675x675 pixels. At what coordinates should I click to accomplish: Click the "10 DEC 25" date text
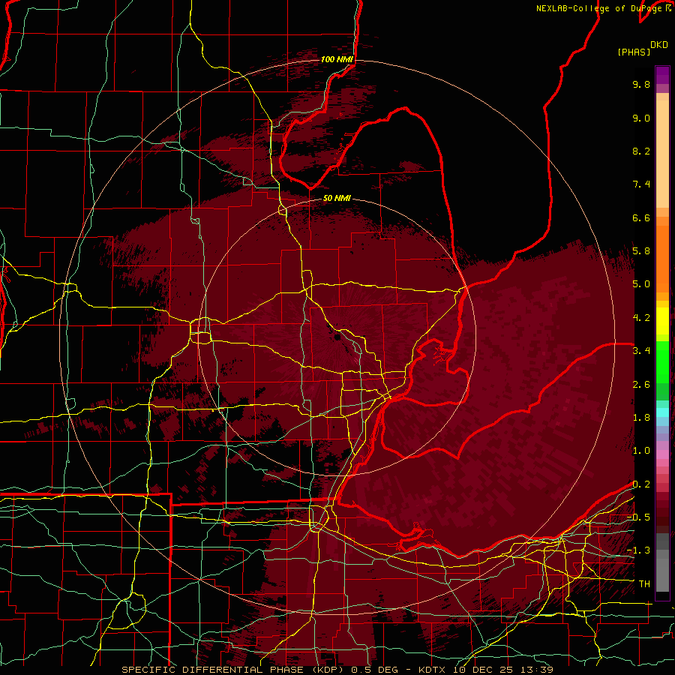484,670
